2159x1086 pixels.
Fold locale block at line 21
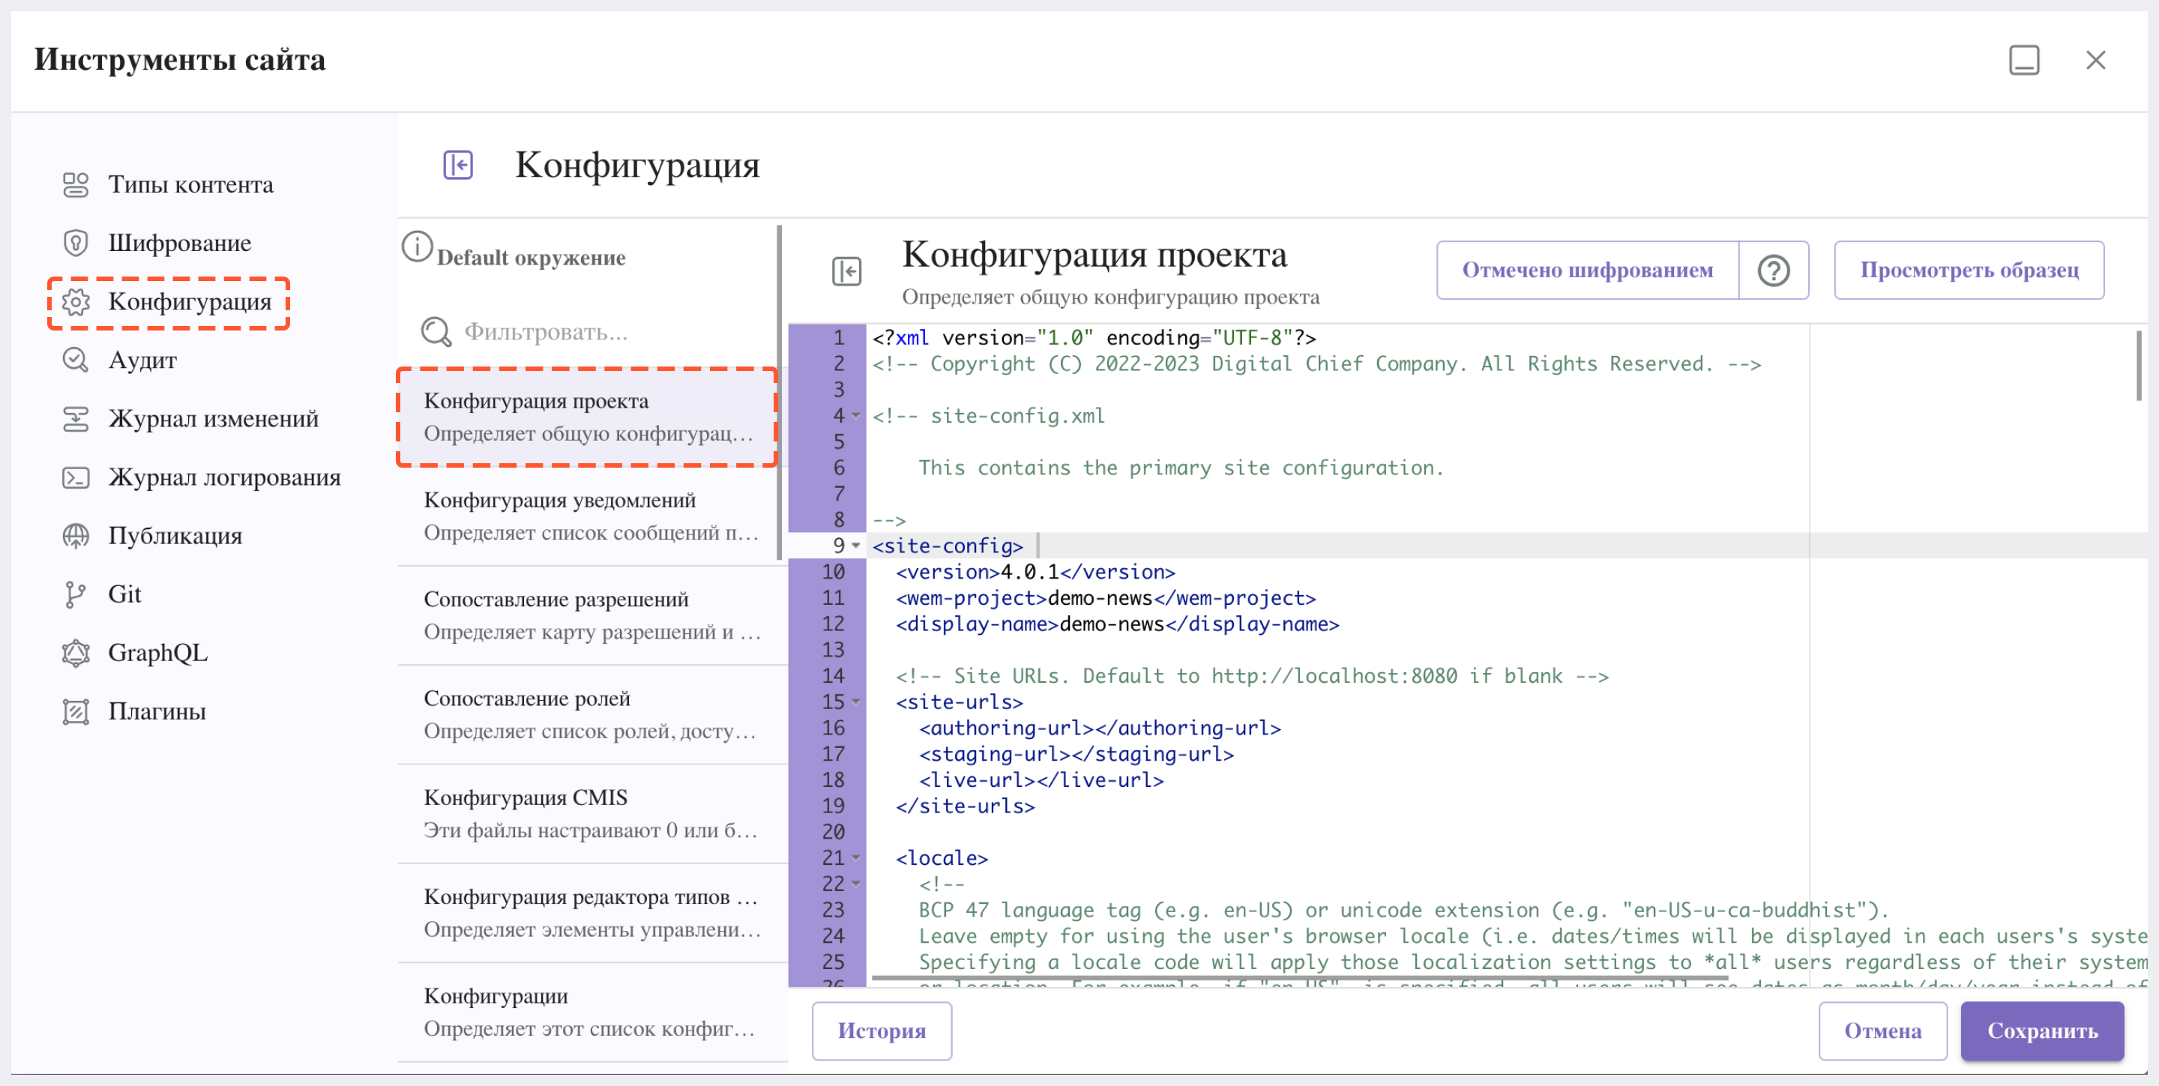(x=855, y=858)
